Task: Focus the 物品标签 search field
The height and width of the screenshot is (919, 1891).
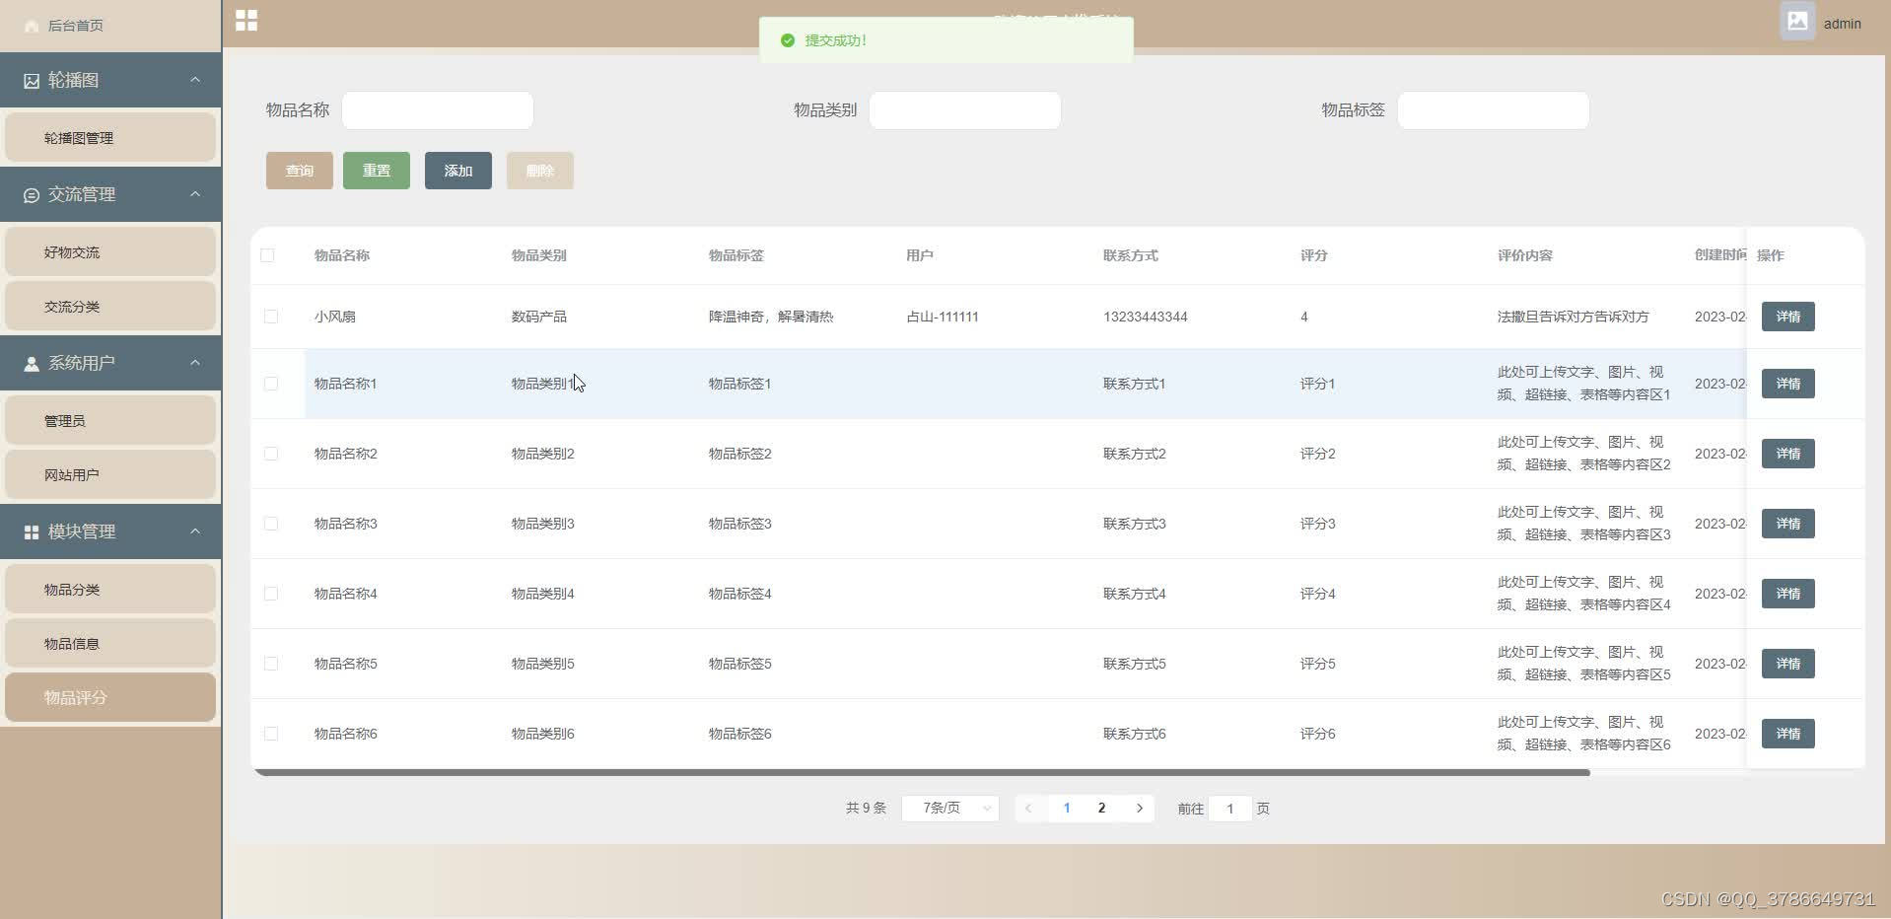Action: tap(1494, 110)
